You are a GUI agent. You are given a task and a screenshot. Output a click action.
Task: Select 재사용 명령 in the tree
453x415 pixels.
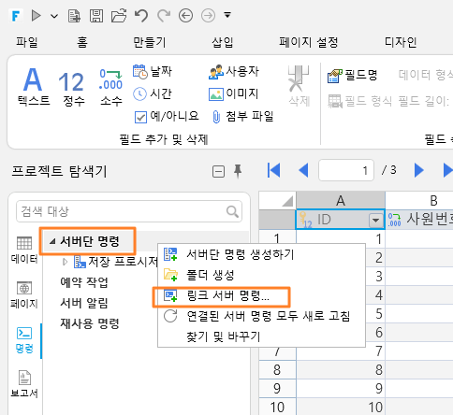point(90,323)
